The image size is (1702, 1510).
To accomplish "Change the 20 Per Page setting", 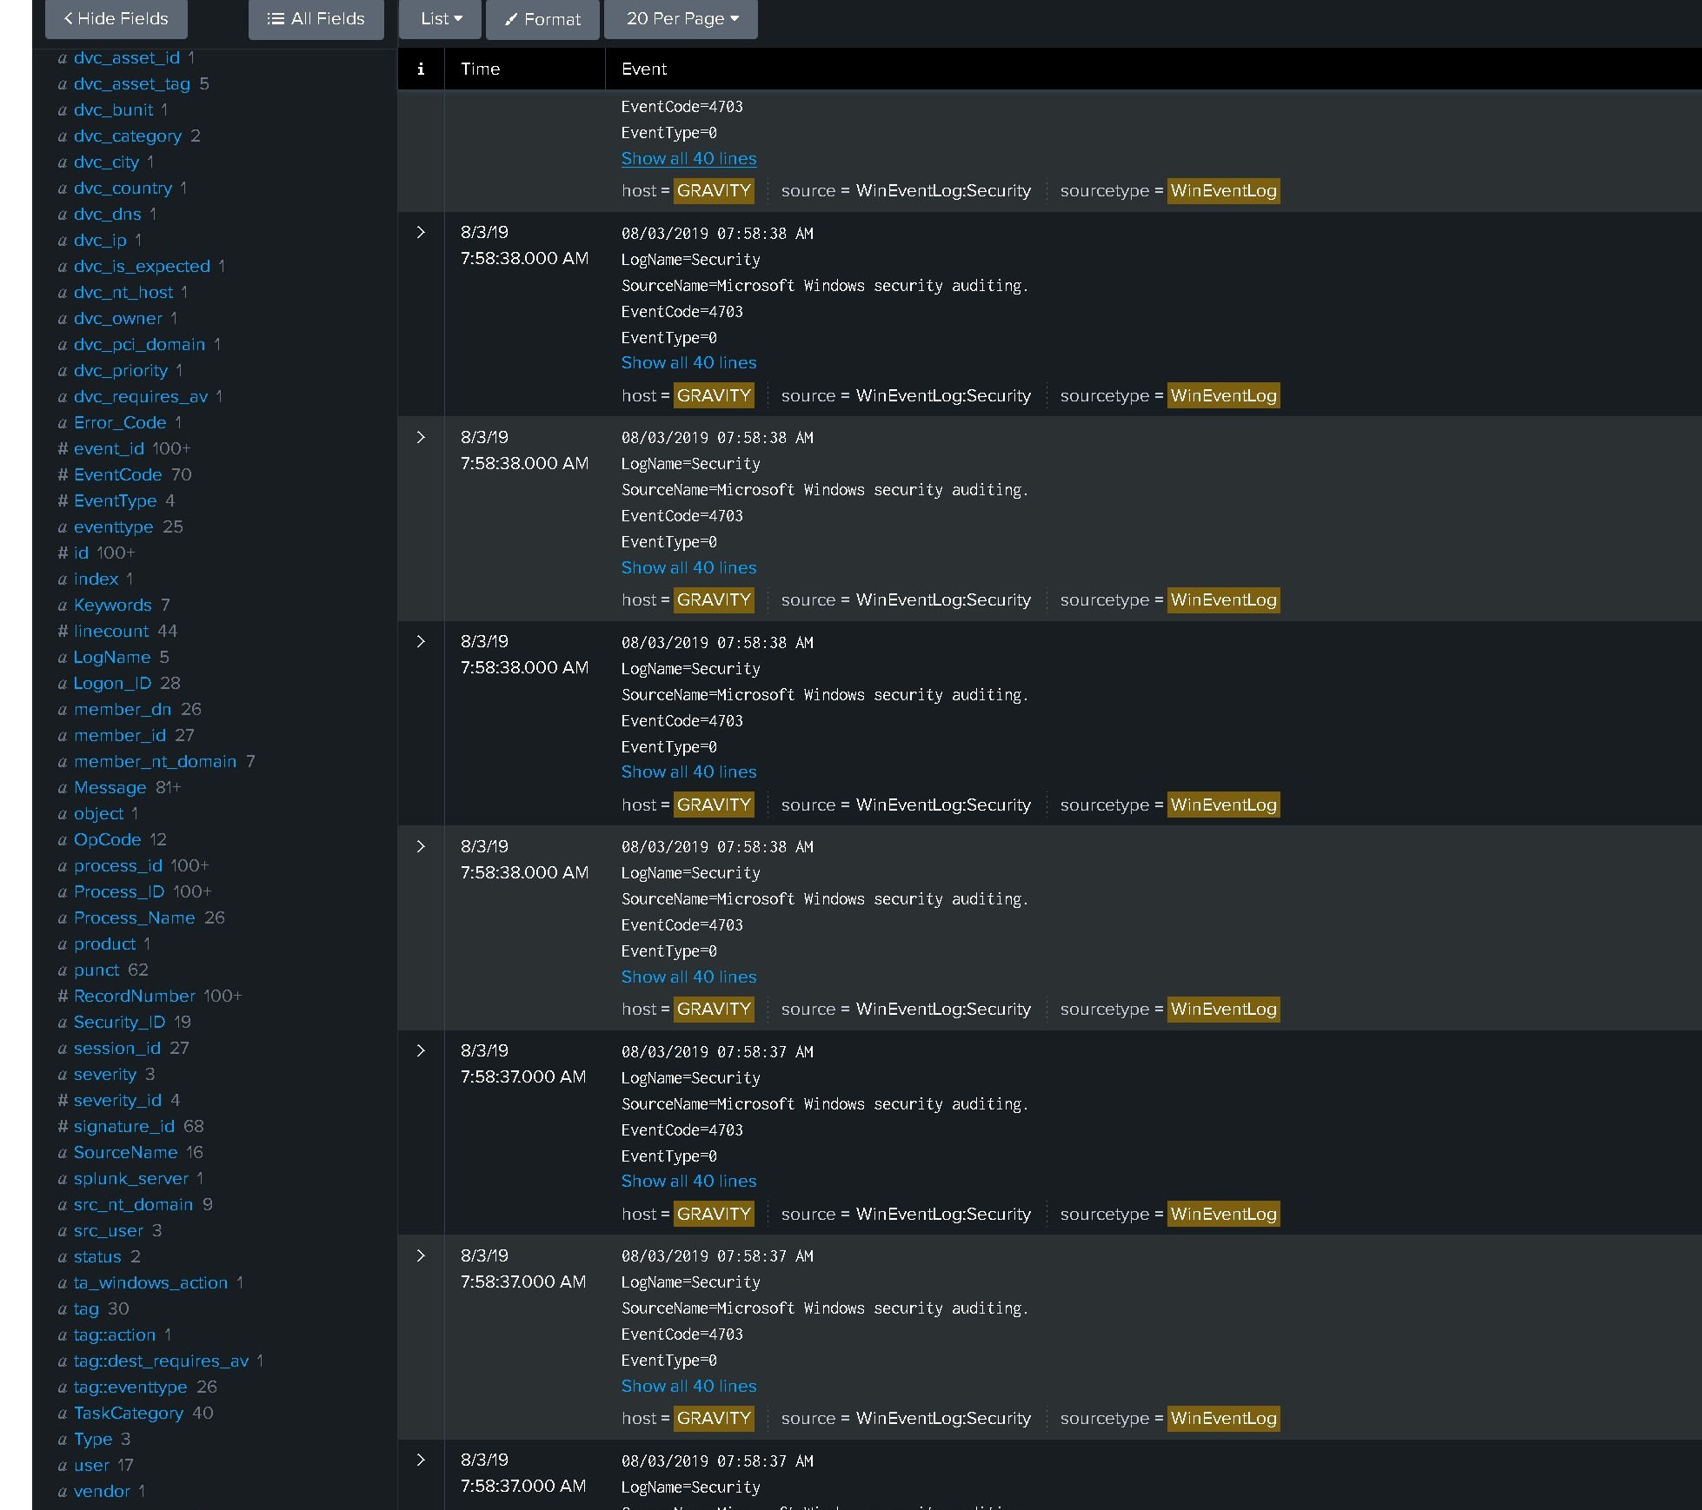I will (681, 19).
